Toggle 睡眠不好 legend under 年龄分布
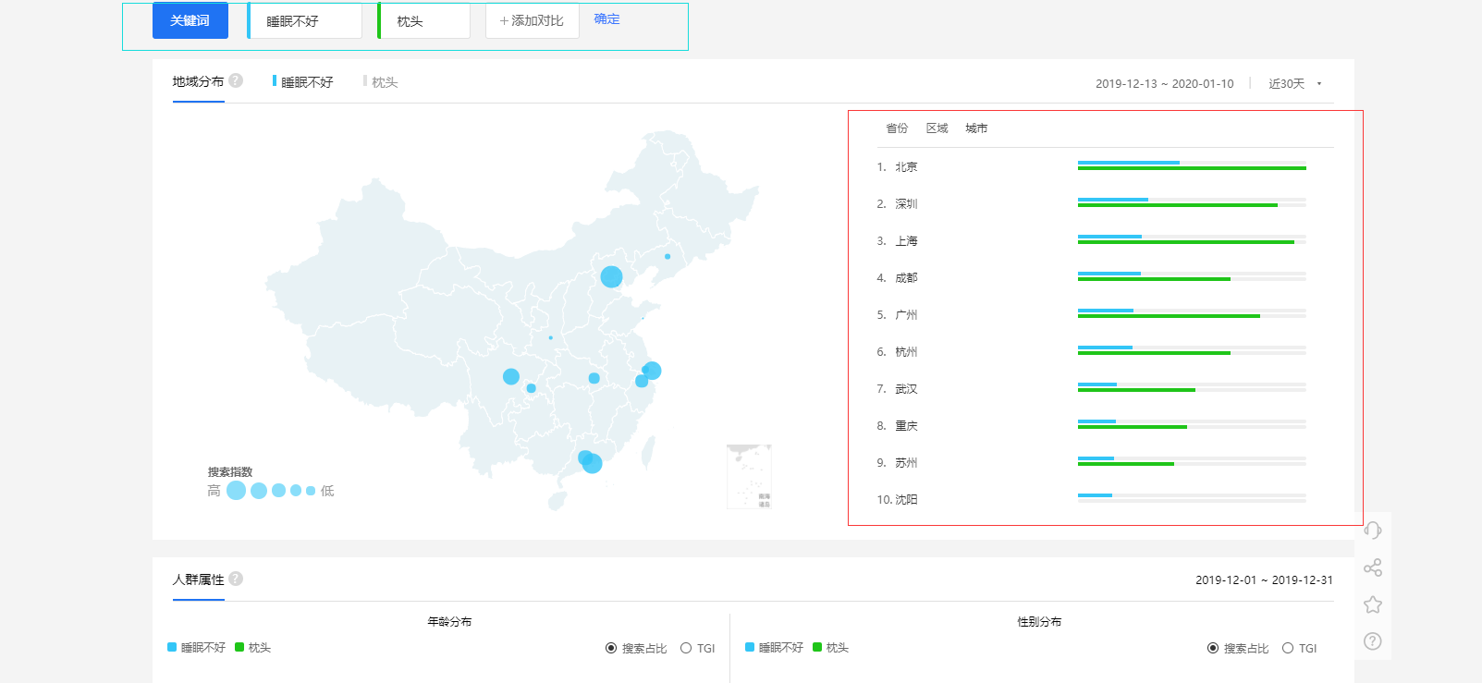Screen dimensions: 1482x683 [196, 648]
